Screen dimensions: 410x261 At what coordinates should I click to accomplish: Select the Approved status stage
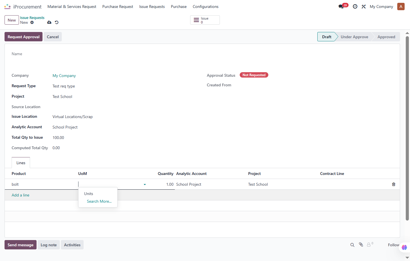click(386, 37)
